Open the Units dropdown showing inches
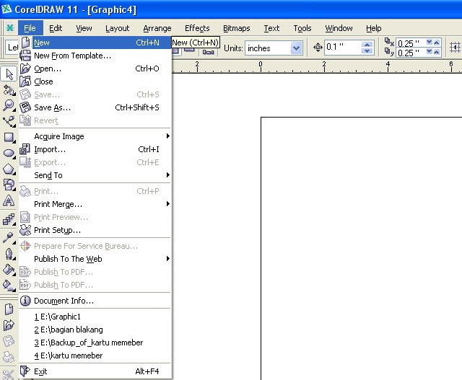The width and height of the screenshot is (462, 380). pos(296,48)
